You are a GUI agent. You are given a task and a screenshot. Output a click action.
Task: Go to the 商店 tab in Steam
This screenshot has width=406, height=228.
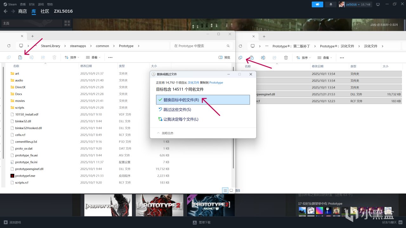click(23, 11)
